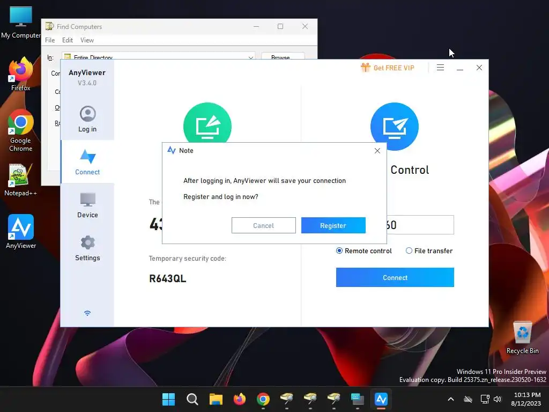This screenshot has width=549, height=412.
Task: Open File menu in Find Computers
Action: [50, 40]
